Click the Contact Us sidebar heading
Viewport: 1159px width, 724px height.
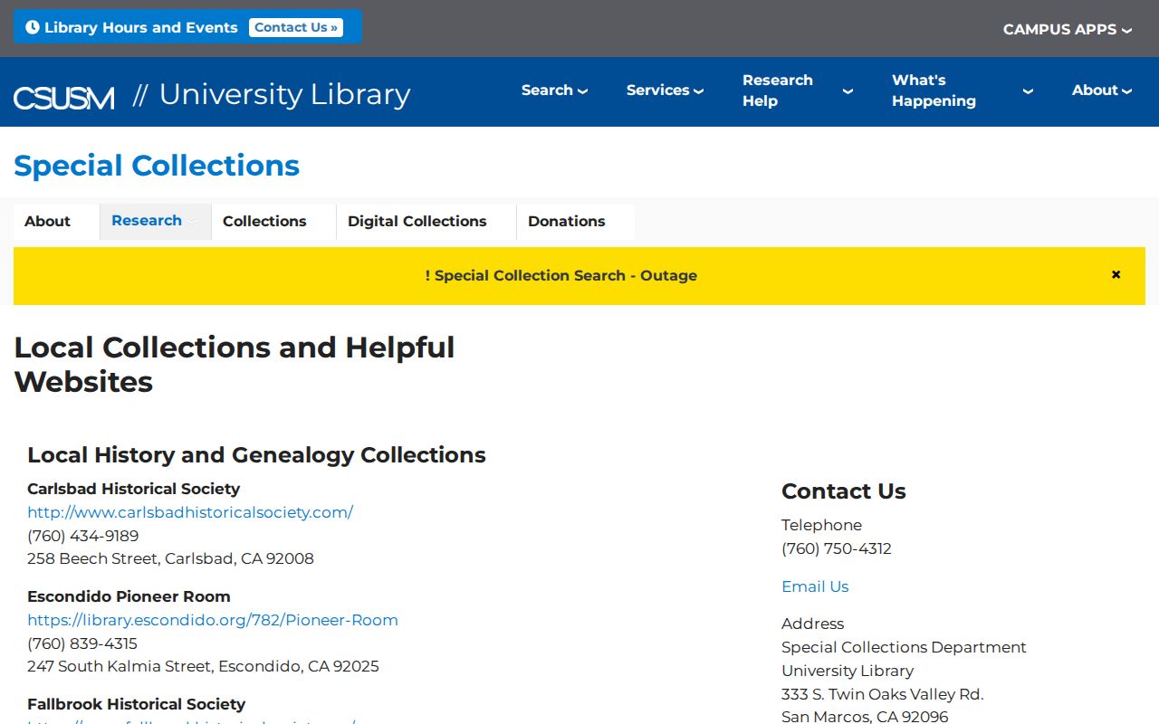click(x=843, y=491)
